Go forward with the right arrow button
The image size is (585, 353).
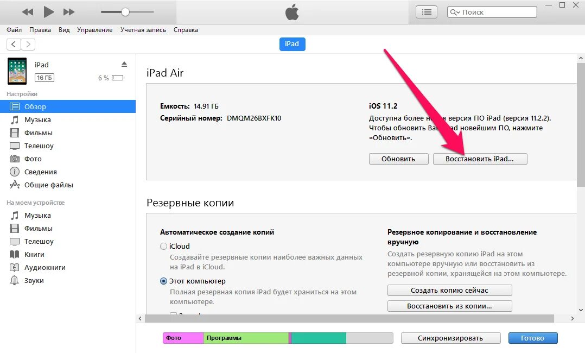[x=28, y=44]
